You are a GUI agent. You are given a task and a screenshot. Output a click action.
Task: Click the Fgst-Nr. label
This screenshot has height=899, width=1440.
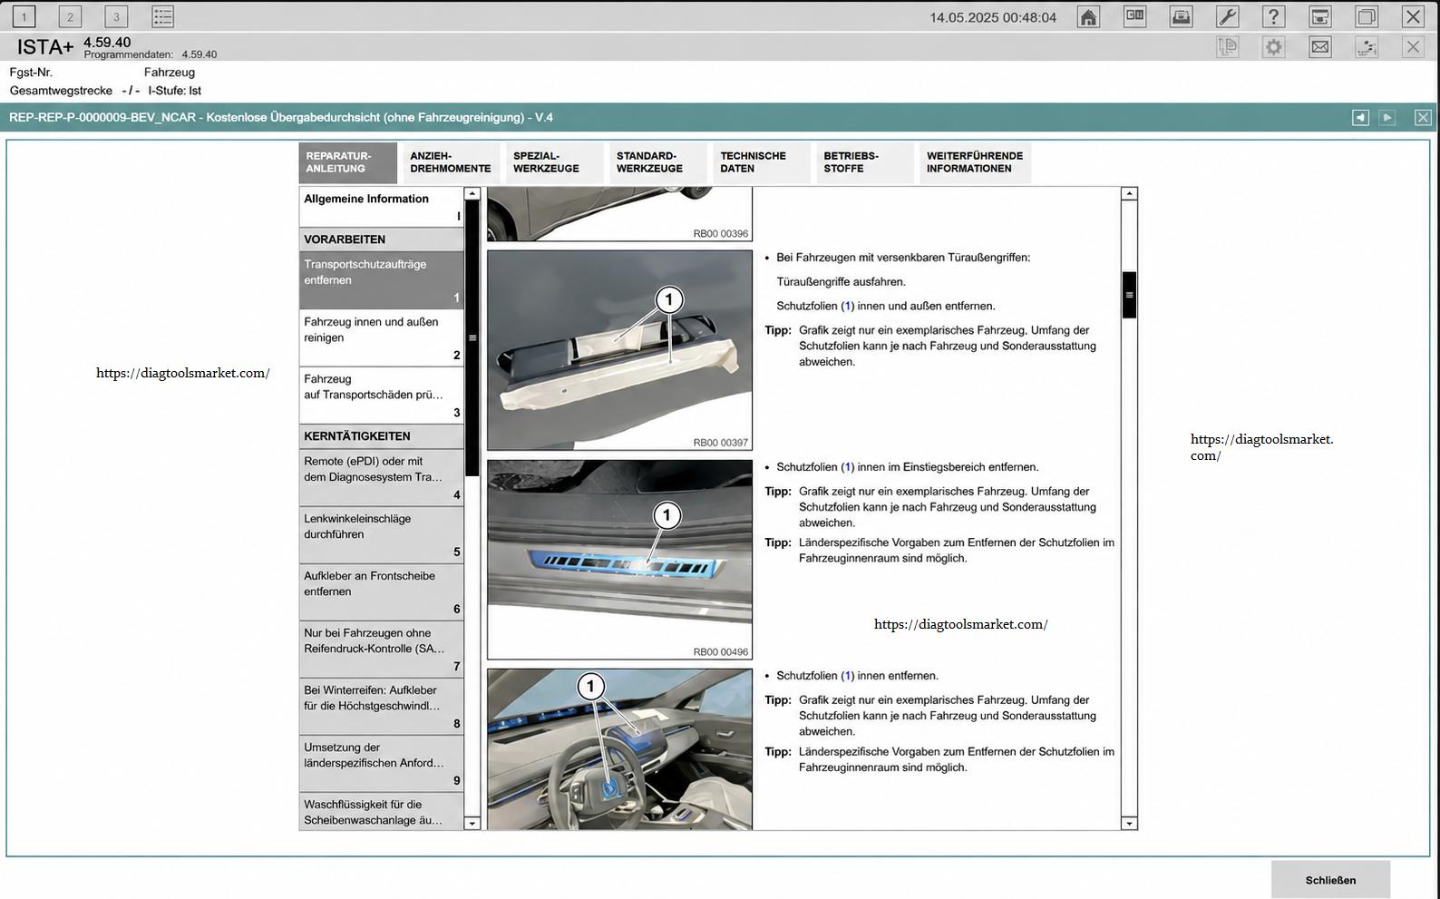click(31, 73)
